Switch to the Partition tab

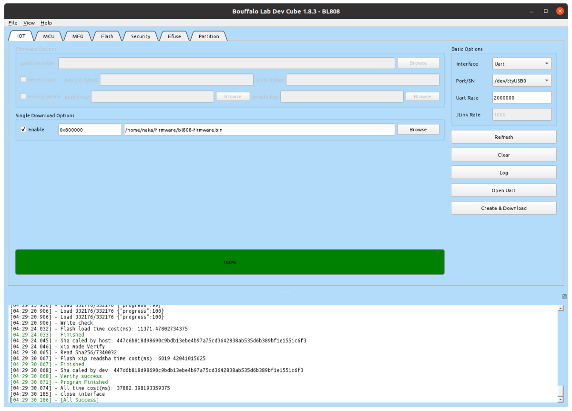tap(209, 36)
